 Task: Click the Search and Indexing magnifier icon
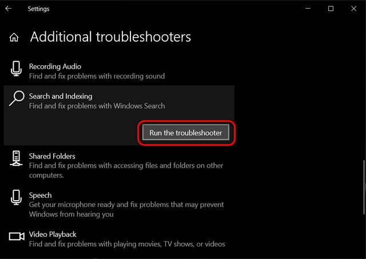pyautogui.click(x=17, y=98)
